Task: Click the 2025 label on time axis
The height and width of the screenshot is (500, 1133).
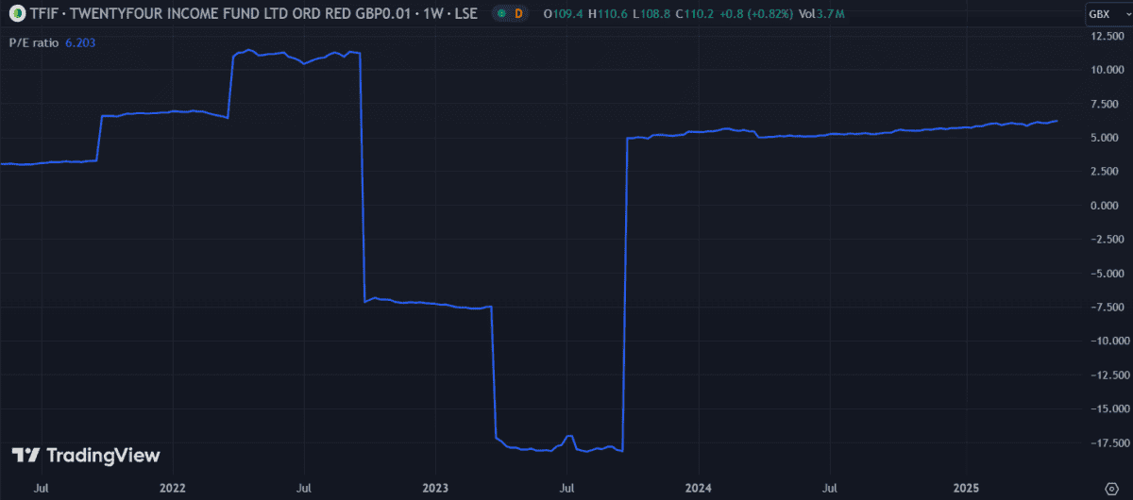Action: (965, 488)
